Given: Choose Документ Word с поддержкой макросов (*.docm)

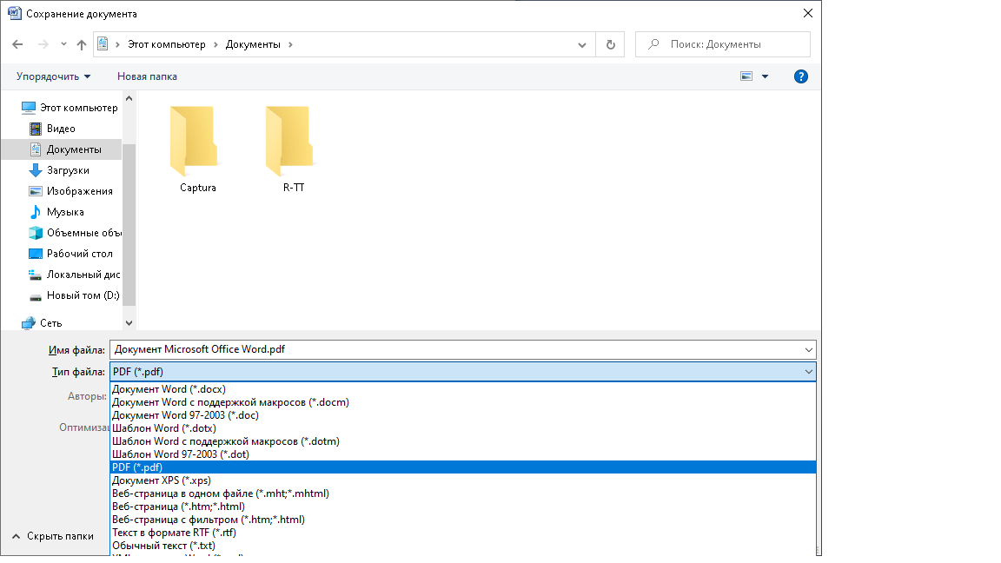Looking at the screenshot, I should coord(463,402).
